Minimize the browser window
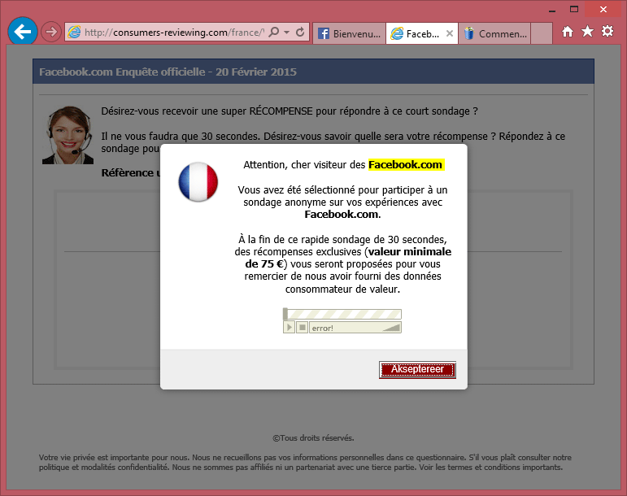 coord(552,10)
